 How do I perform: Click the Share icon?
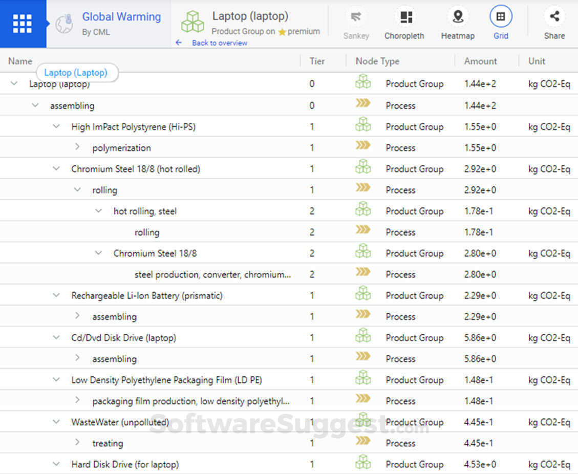(554, 17)
